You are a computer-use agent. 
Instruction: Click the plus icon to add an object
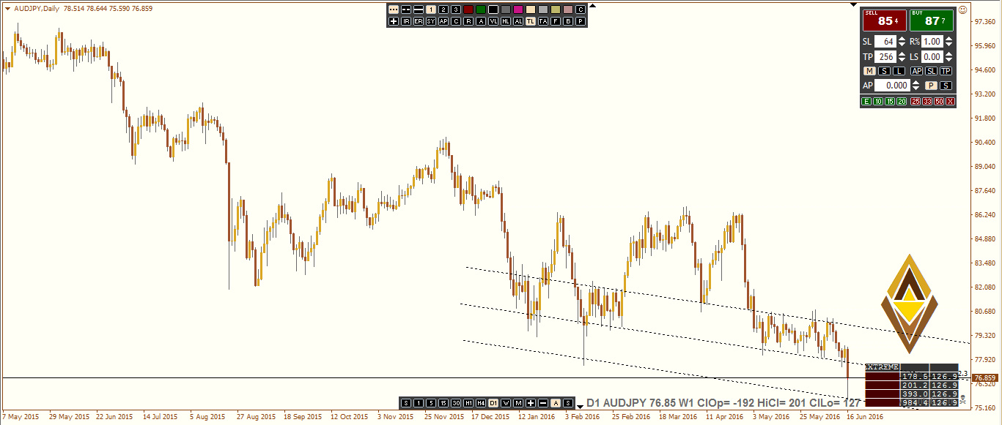(x=394, y=21)
